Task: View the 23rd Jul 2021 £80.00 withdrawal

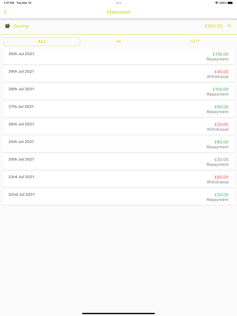Action: [x=118, y=180]
